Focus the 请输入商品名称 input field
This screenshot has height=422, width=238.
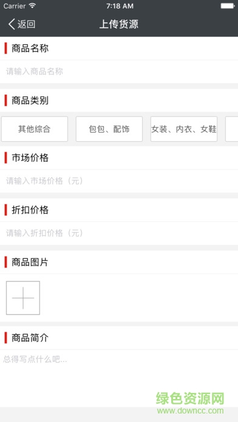[x=119, y=72]
